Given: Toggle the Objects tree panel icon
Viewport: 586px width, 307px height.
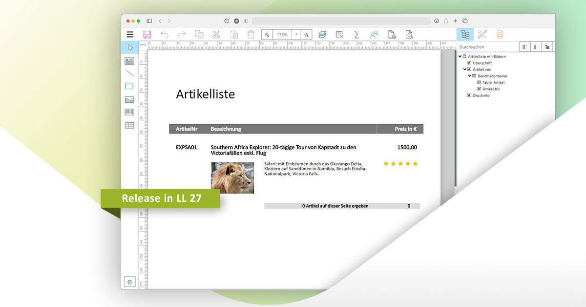Looking at the screenshot, I should coord(465,34).
